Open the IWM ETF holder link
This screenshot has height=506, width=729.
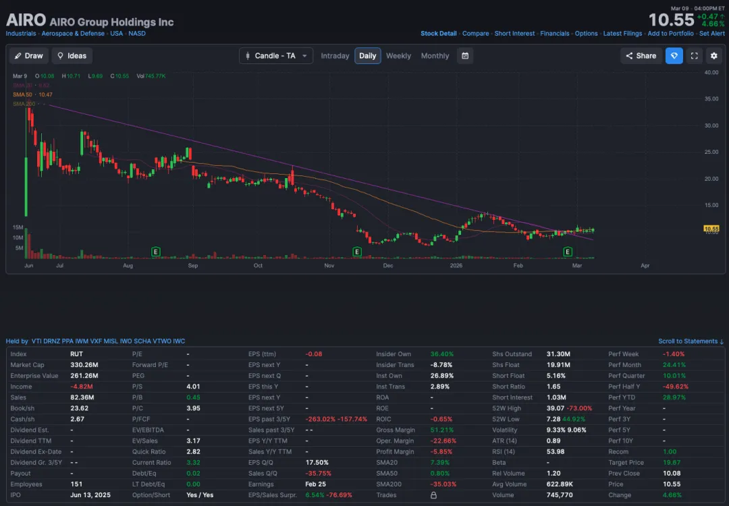click(82, 341)
